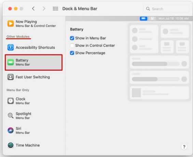The height and width of the screenshot is (157, 193).
Task: Toggle Show Percentage checkbox
Action: 72,53
